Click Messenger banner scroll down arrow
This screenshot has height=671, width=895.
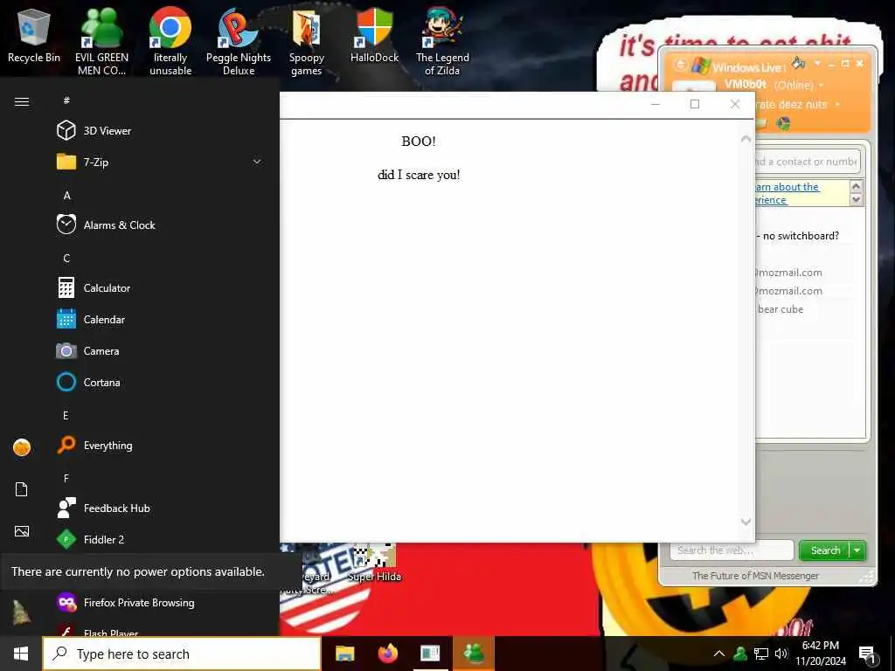tap(856, 199)
